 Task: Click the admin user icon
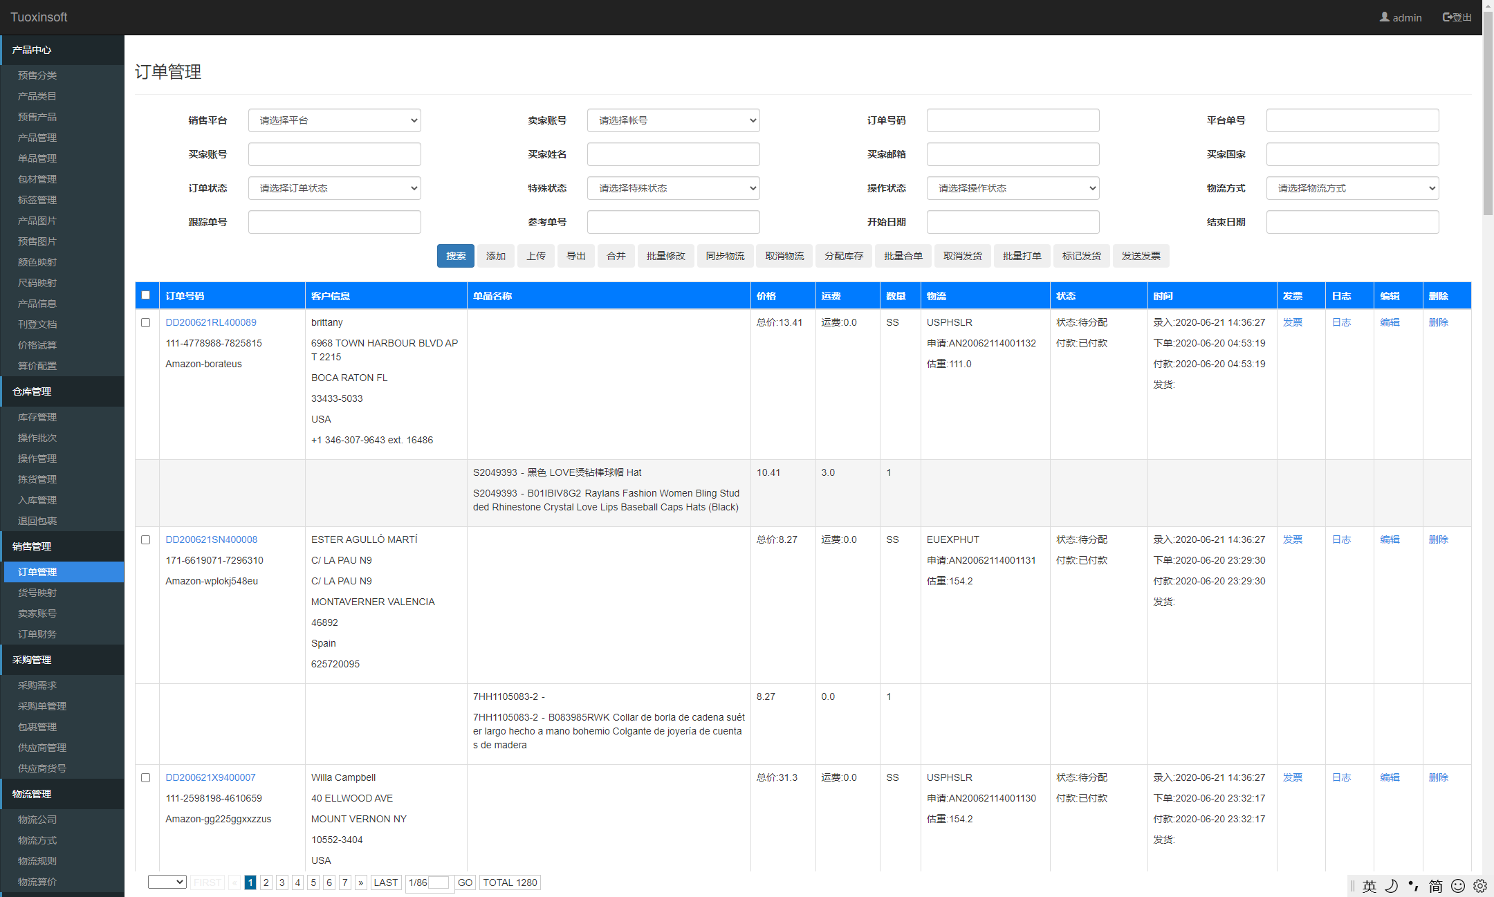coord(1384,17)
